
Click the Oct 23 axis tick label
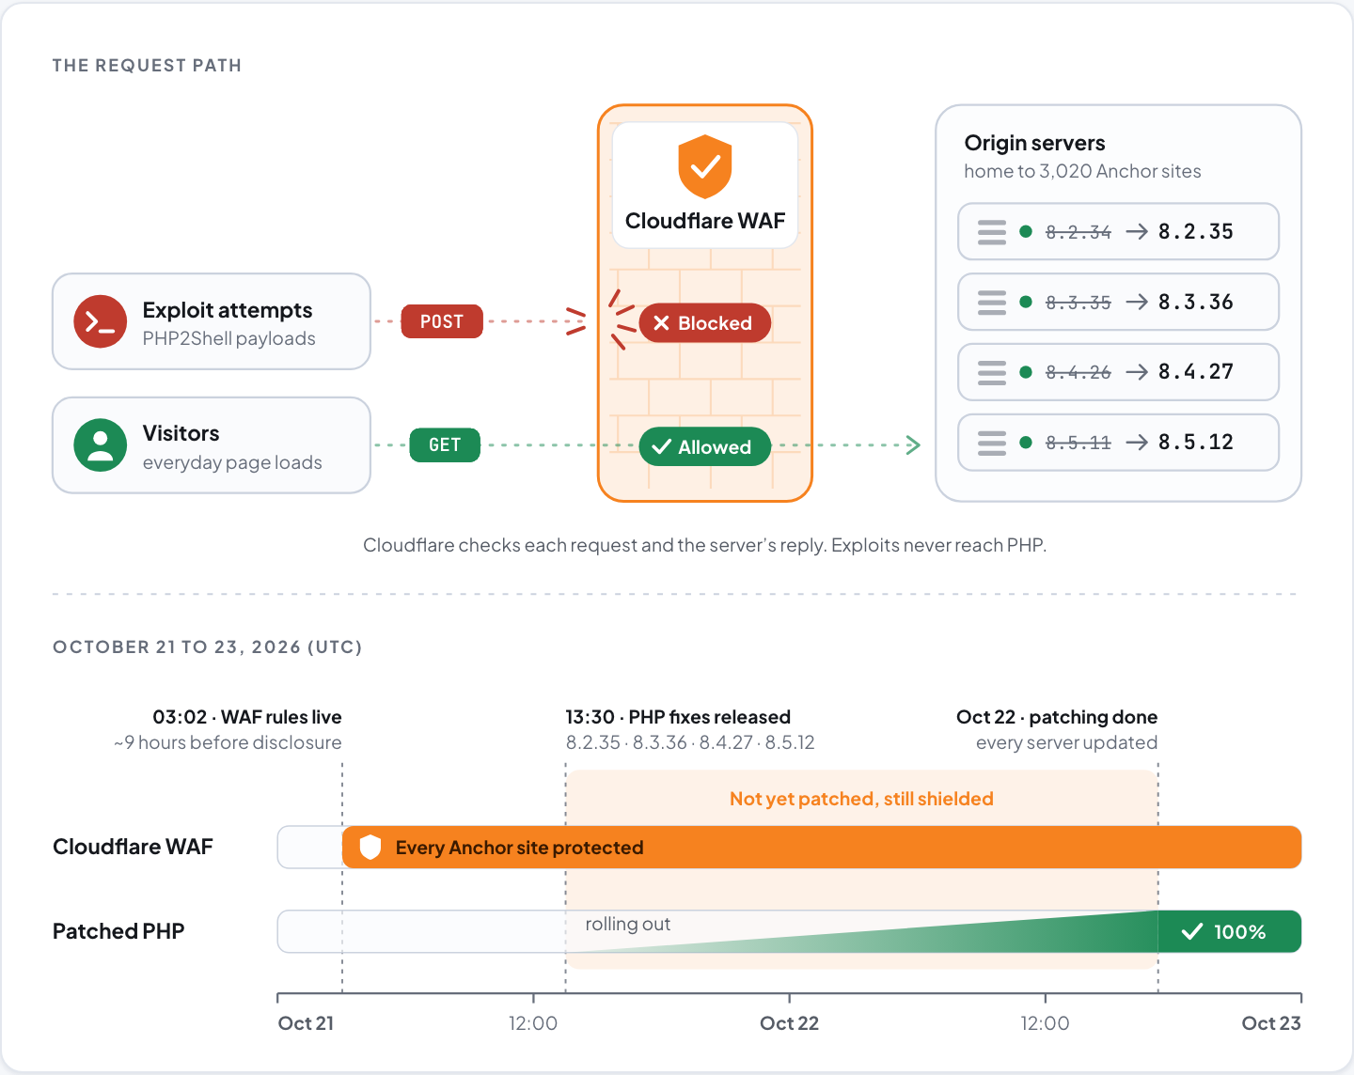coord(1271,1023)
